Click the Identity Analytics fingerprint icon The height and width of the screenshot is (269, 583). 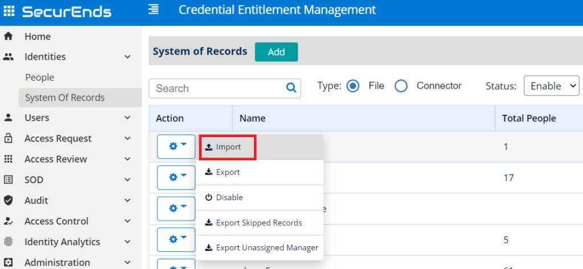(x=8, y=242)
